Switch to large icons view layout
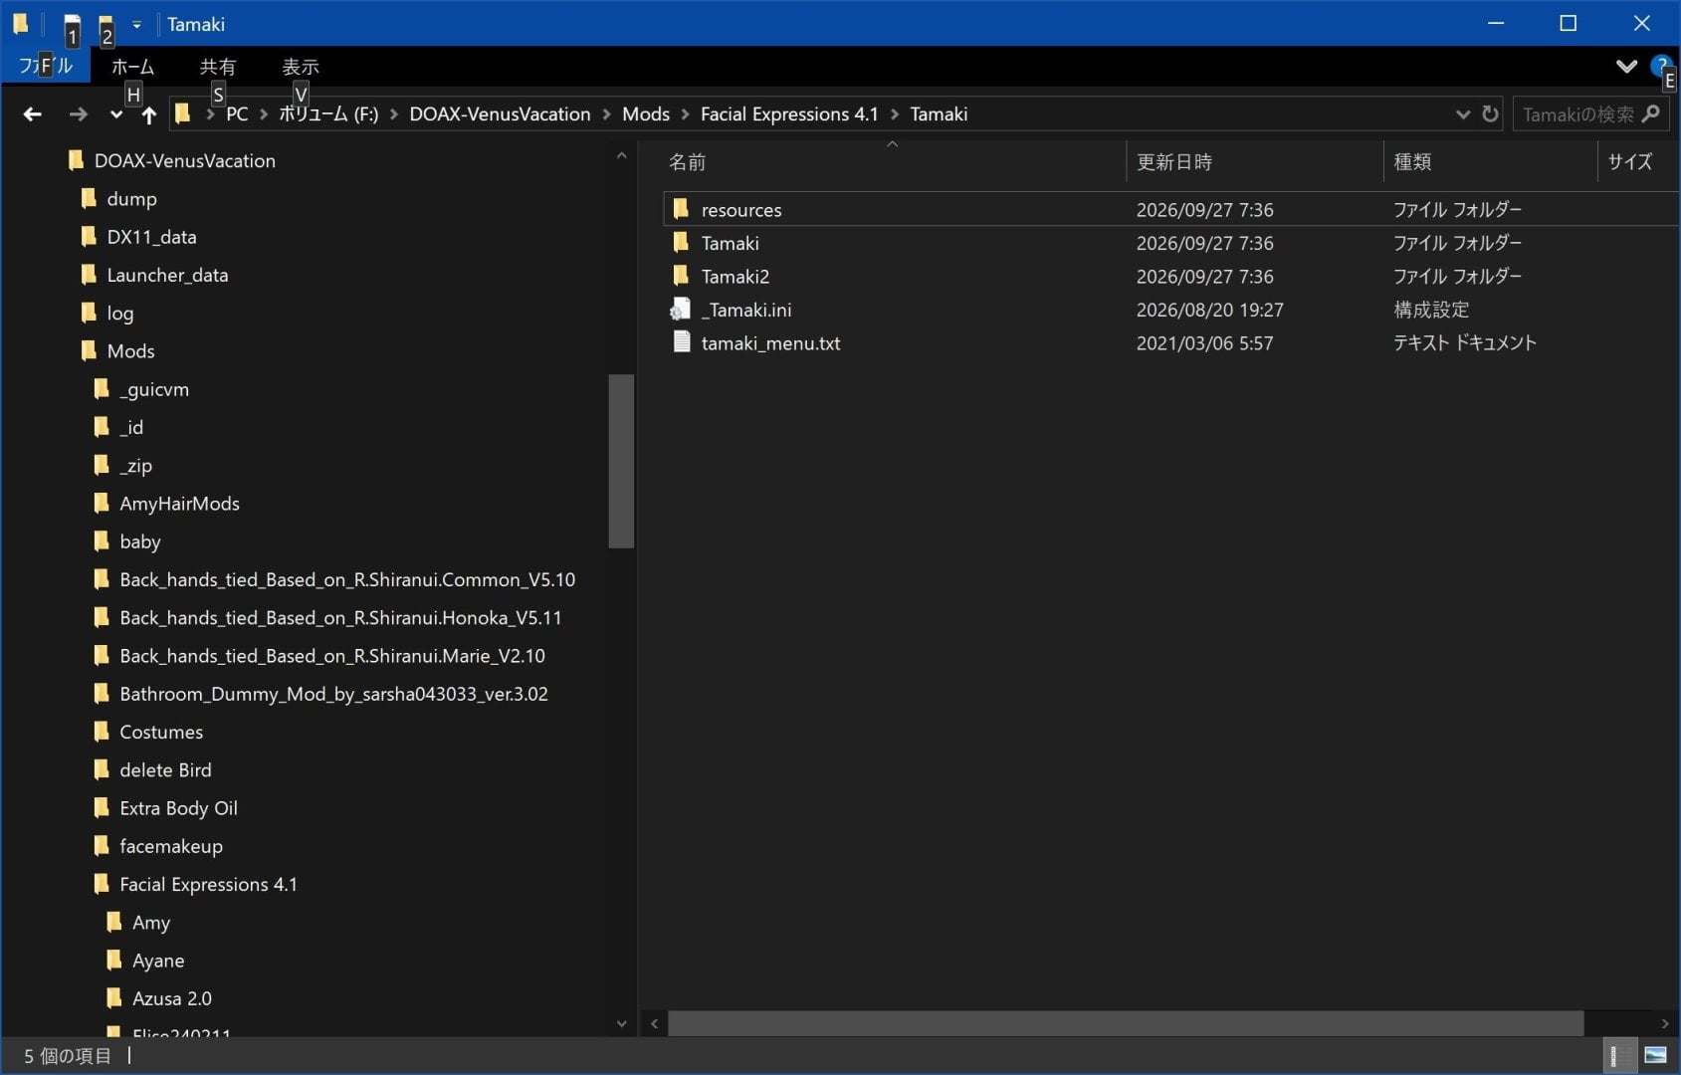The image size is (1681, 1075). 1656,1055
